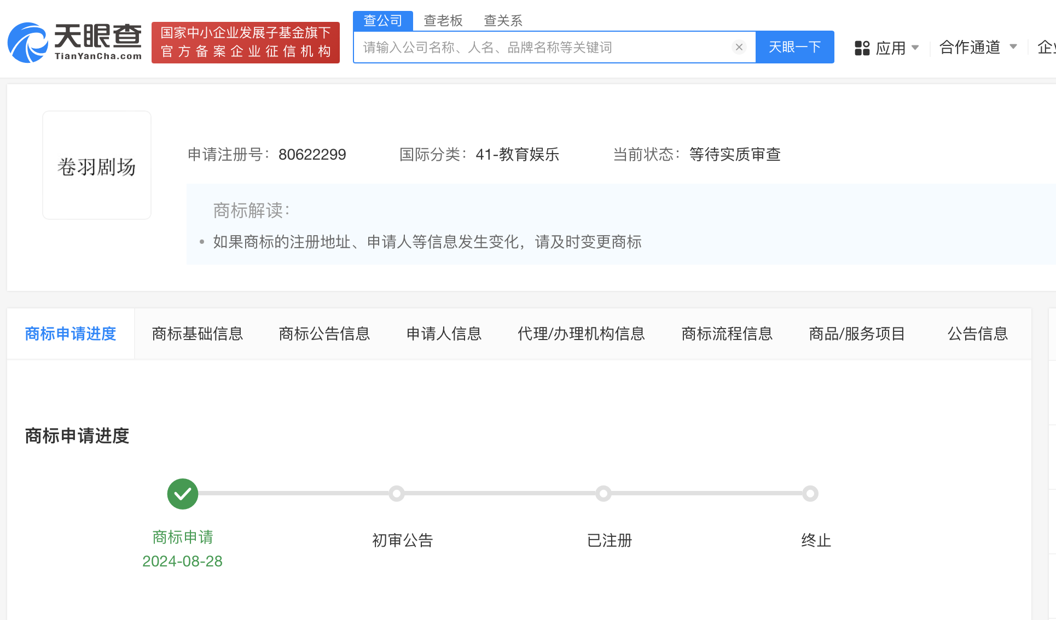Open the 应用 dropdown arrow
The image size is (1056, 620).
916,48
